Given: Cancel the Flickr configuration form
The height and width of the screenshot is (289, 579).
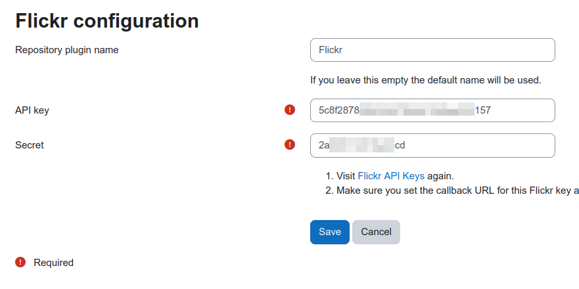Looking at the screenshot, I should (x=376, y=232).
